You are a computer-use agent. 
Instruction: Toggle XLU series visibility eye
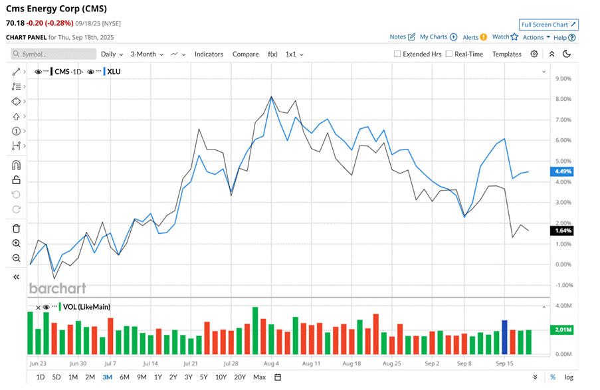[90, 72]
